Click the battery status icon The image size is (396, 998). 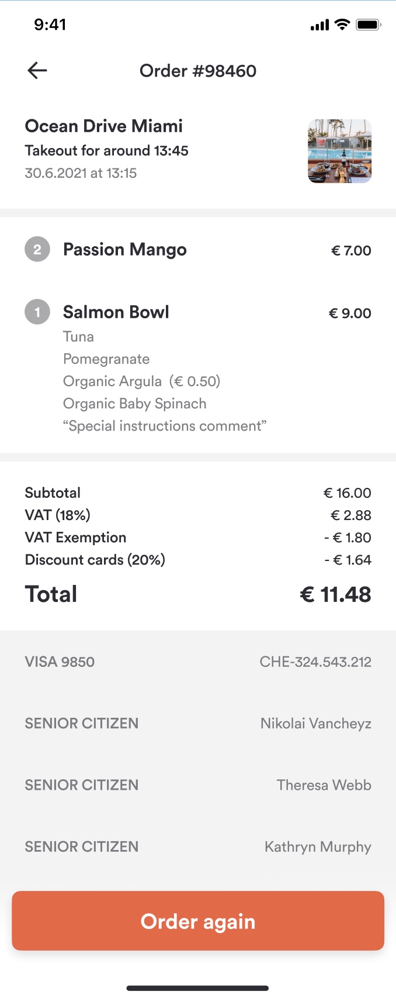coord(369,25)
